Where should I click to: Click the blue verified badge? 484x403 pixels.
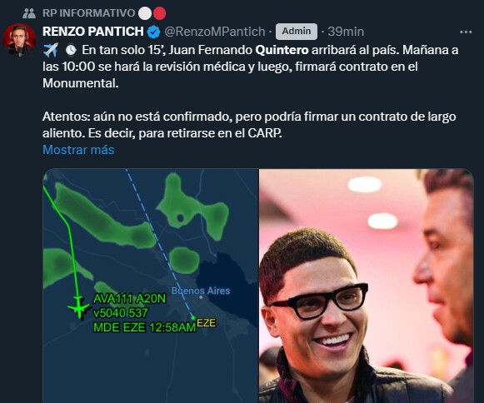[x=154, y=32]
